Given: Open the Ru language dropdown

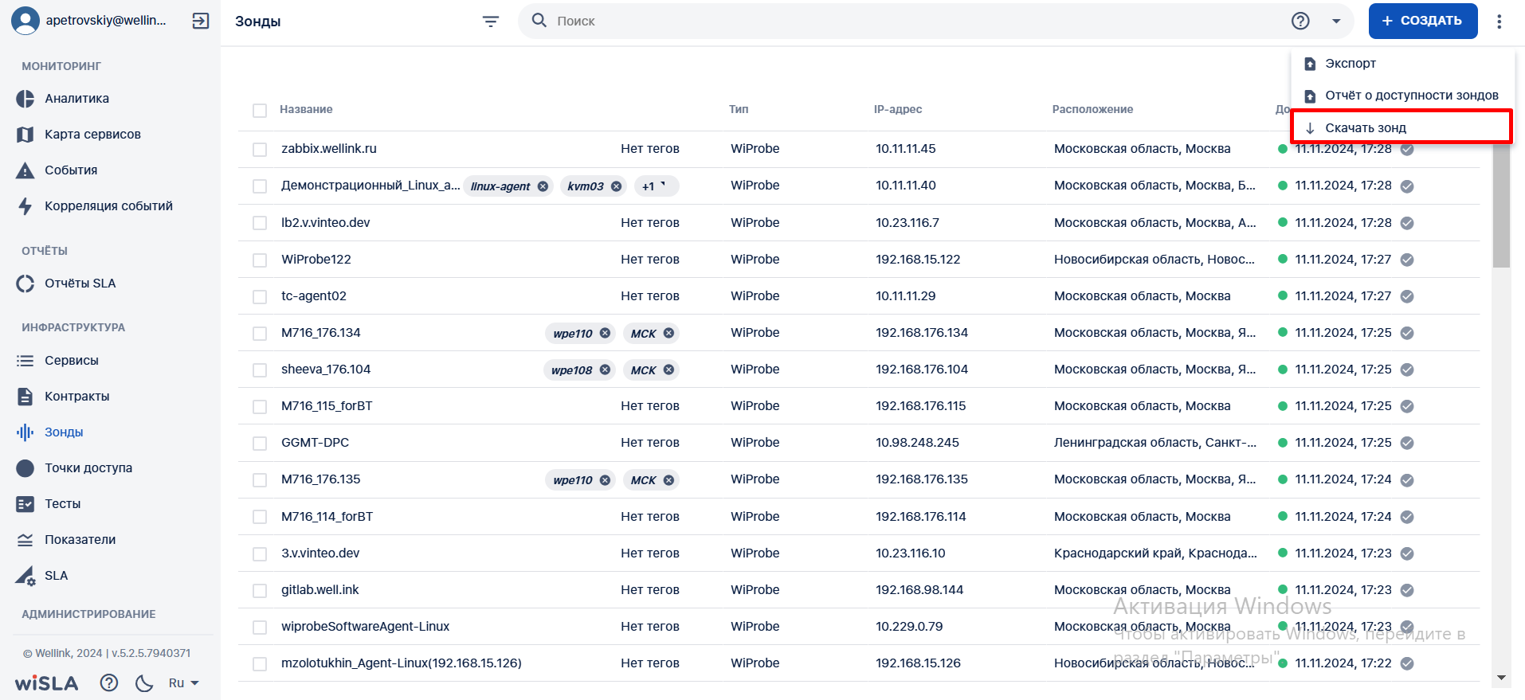Looking at the screenshot, I should click(x=183, y=683).
